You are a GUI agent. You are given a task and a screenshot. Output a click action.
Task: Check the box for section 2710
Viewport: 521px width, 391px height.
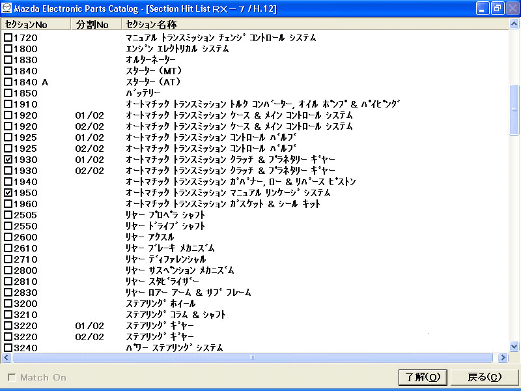[8, 259]
